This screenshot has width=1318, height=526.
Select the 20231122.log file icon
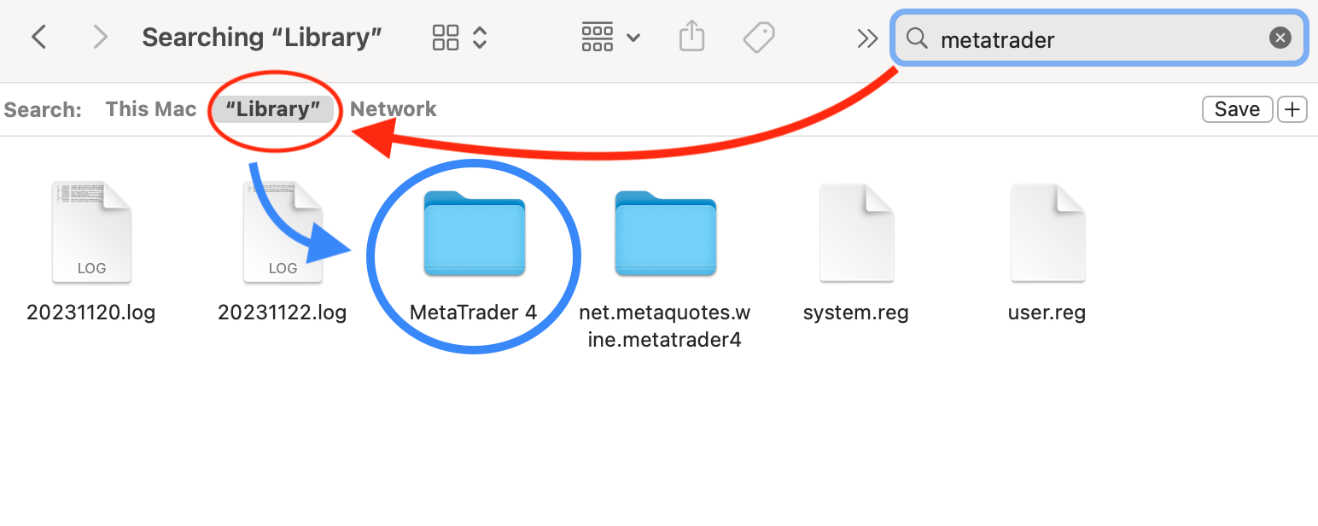[283, 231]
